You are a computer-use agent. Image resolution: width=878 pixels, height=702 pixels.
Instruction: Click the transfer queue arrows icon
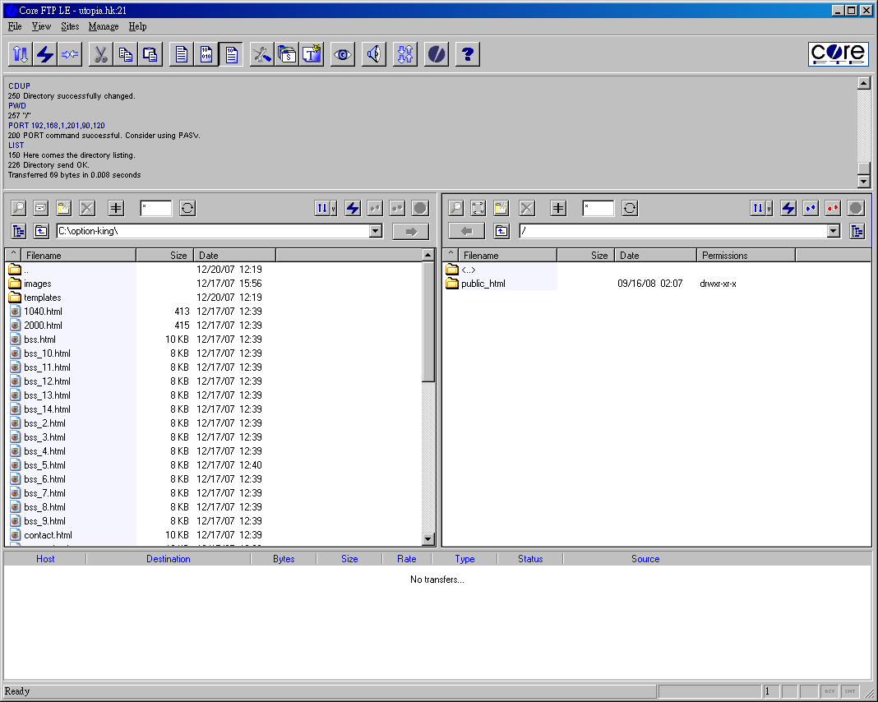coord(405,54)
